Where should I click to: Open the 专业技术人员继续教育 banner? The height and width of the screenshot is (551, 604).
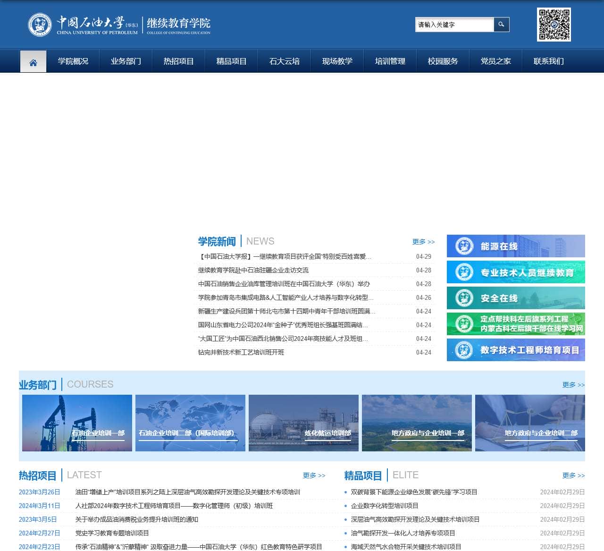[x=516, y=272]
